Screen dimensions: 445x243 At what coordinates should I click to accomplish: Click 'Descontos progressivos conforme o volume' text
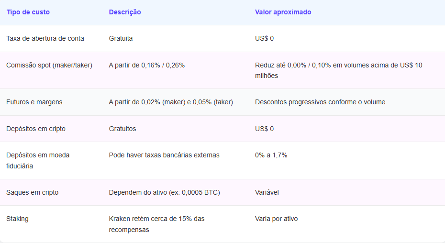[x=320, y=102]
